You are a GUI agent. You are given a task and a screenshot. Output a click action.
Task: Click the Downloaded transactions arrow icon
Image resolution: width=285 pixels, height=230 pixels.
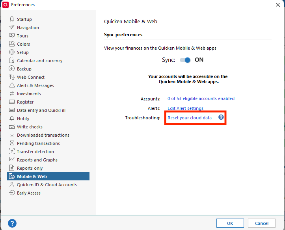pos(12,135)
